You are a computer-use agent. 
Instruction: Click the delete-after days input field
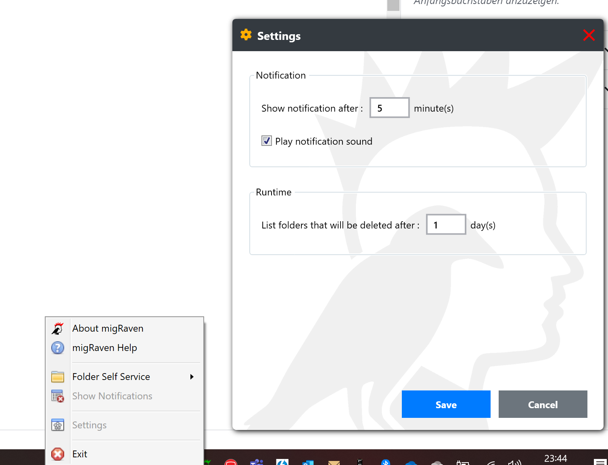click(446, 224)
